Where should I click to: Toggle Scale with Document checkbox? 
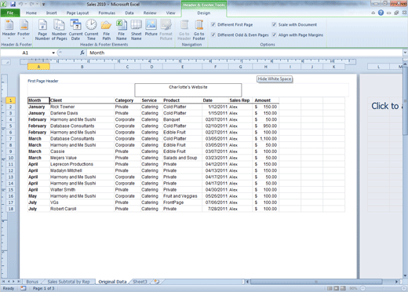[x=274, y=24]
